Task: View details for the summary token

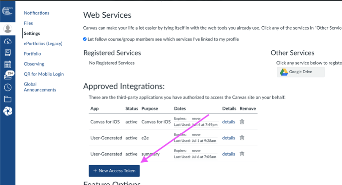Action: tap(229, 154)
